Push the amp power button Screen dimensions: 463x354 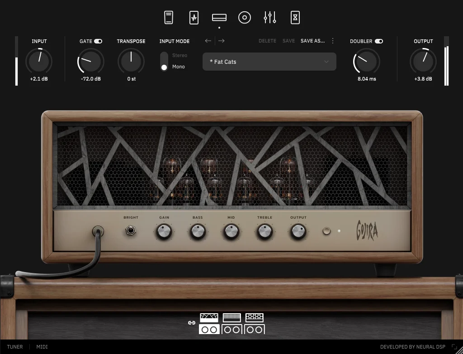[326, 231]
